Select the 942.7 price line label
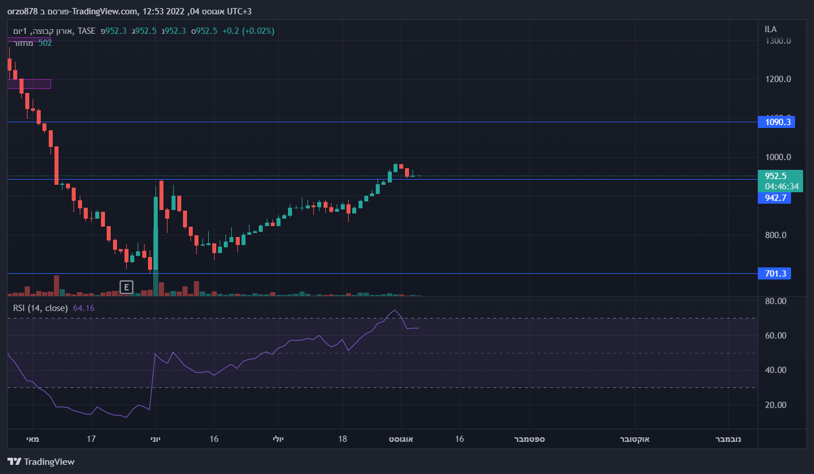The image size is (814, 474). point(774,198)
